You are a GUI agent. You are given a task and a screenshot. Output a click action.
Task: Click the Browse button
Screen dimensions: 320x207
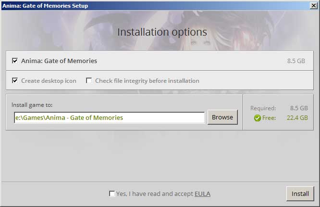[222, 117]
